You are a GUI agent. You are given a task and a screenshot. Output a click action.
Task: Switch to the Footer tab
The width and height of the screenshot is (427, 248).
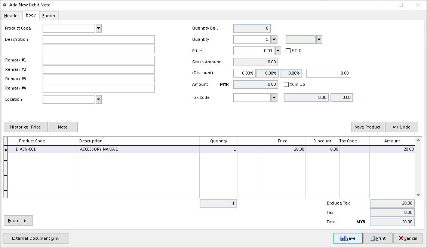point(49,16)
